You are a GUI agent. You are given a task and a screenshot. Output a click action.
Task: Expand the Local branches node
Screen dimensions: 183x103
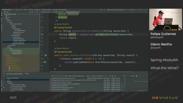coord(6,80)
